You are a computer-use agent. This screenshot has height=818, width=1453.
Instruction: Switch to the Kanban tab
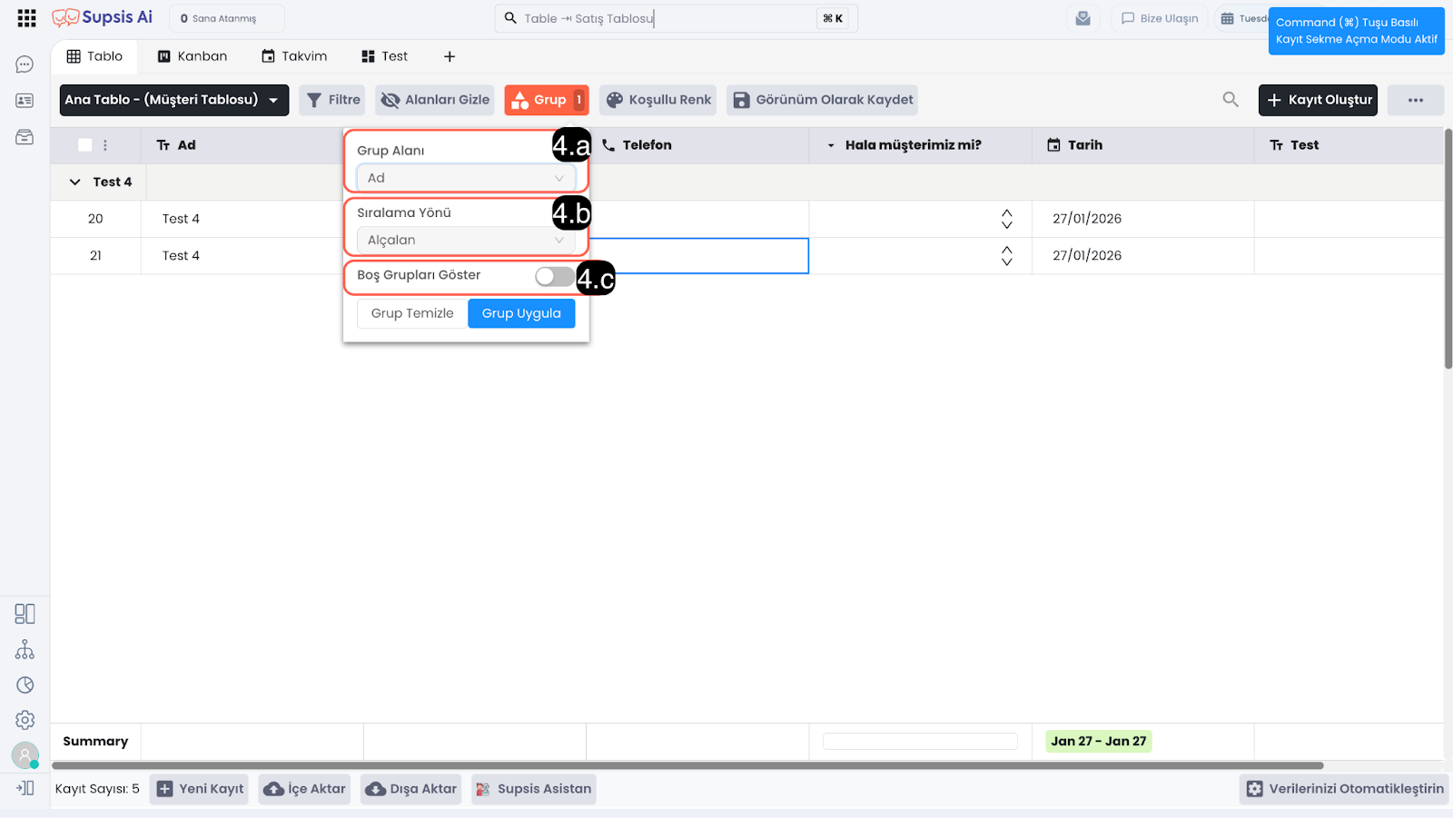click(193, 56)
